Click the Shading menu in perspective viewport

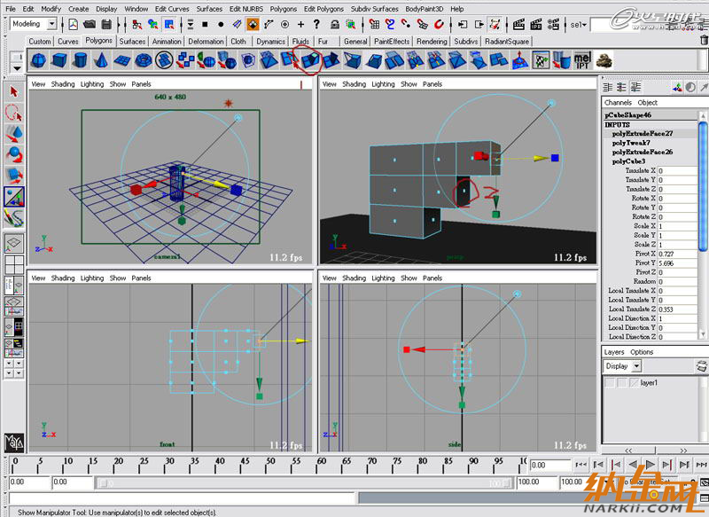point(354,84)
